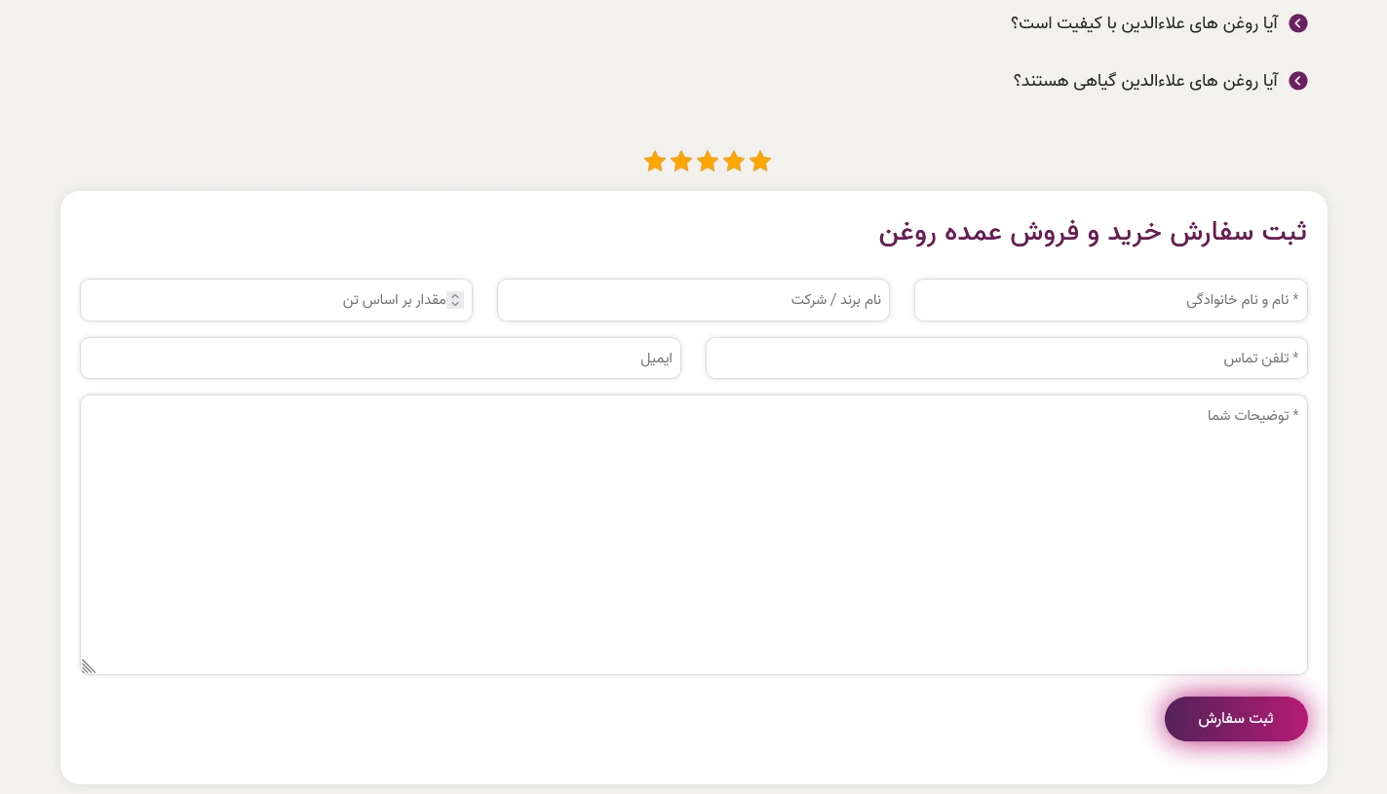This screenshot has height=794, width=1387.
Task: Click the fourth star icon
Action: coord(734,162)
